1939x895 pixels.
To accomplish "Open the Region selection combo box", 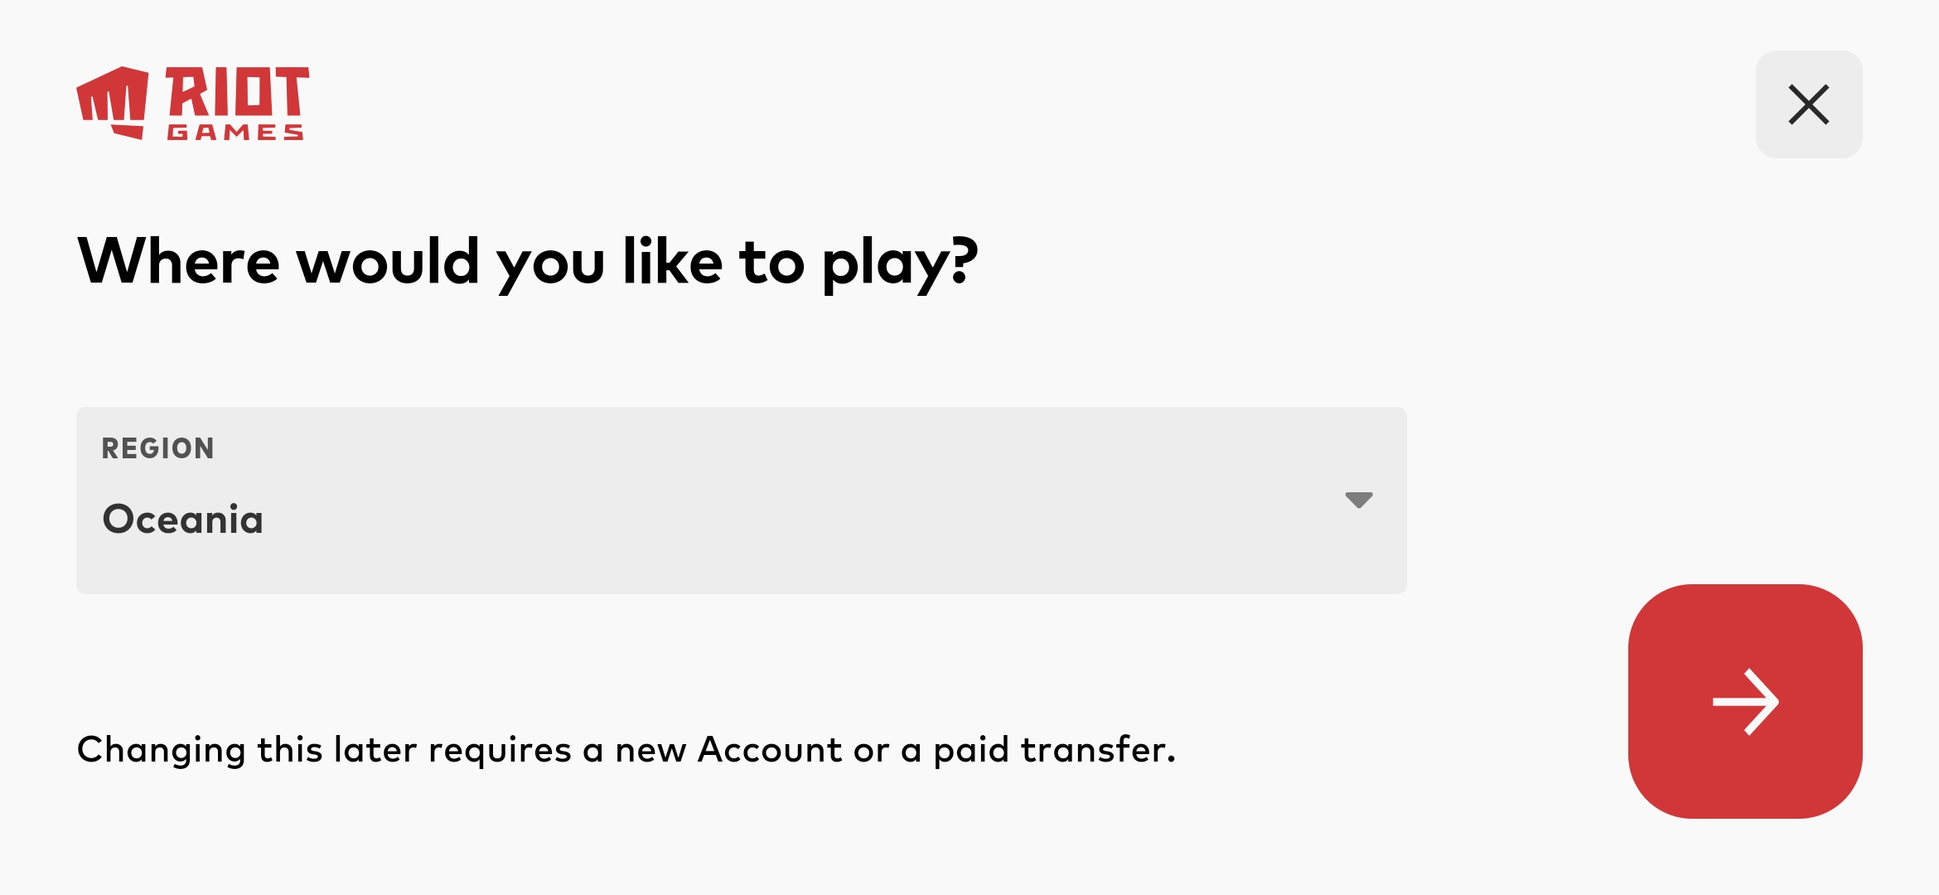I will 741,500.
